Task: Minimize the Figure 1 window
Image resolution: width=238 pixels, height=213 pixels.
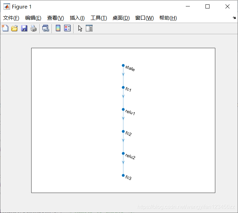Action: point(188,6)
